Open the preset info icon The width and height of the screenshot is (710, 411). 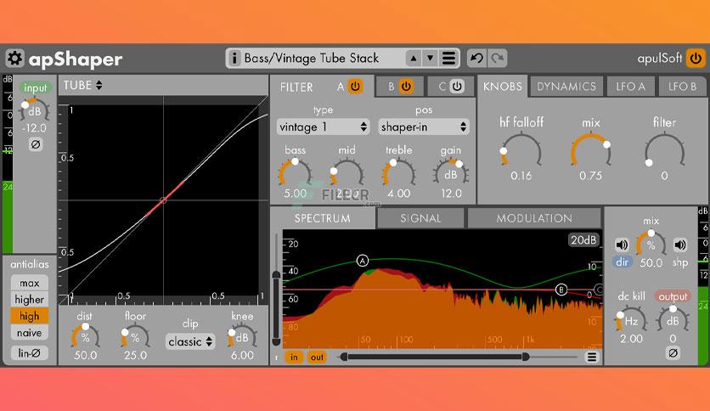(x=234, y=58)
